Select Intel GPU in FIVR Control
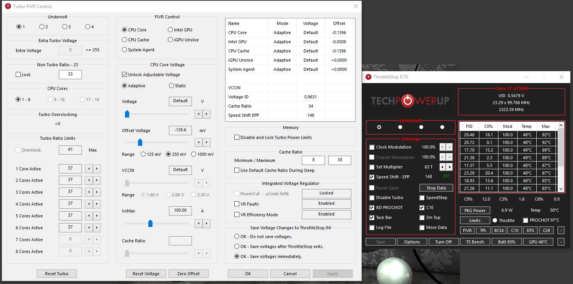The image size is (573, 284). point(170,30)
